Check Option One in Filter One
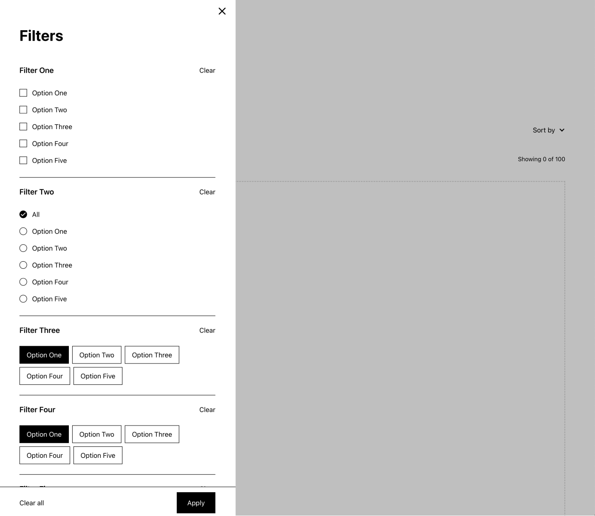Screen dimensions: 595x516 23,93
